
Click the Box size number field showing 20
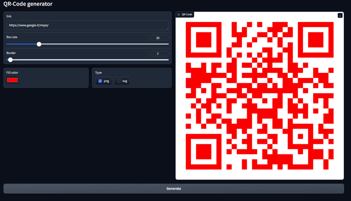click(x=159, y=38)
